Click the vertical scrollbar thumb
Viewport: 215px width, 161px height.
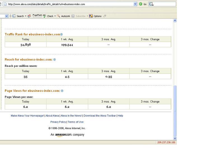tap(175, 111)
